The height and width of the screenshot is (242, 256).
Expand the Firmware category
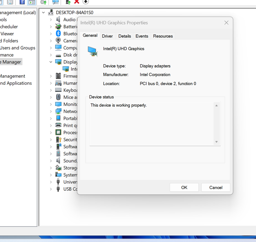[51, 76]
